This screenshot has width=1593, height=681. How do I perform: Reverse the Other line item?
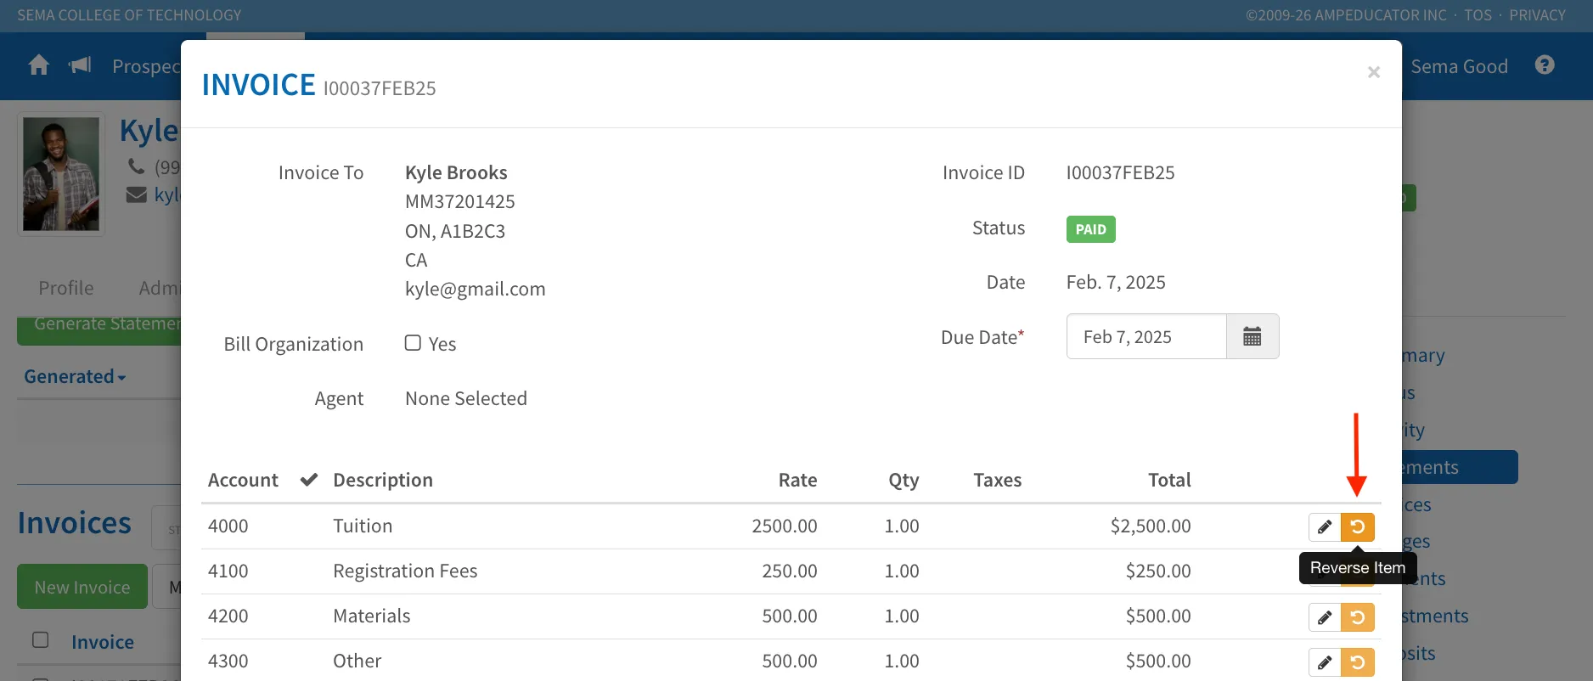[x=1358, y=661]
